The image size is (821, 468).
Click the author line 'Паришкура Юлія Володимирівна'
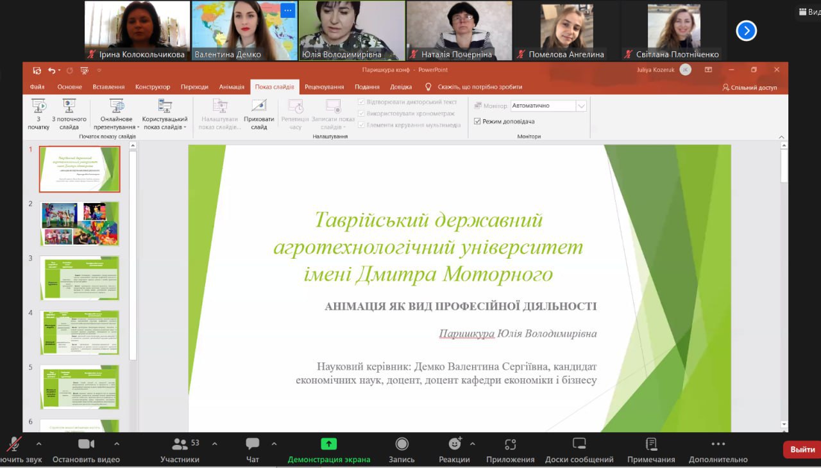(518, 334)
